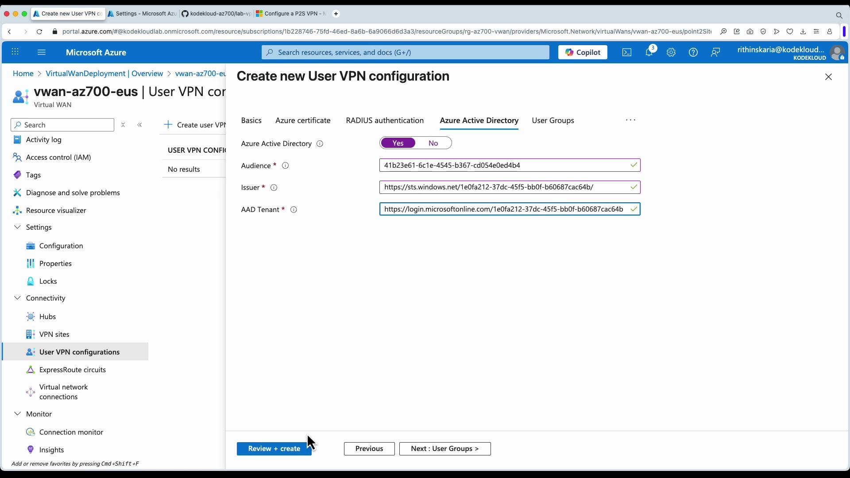Click the Diagnose and solve problems icon
This screenshot has height=478, width=850.
[17, 193]
